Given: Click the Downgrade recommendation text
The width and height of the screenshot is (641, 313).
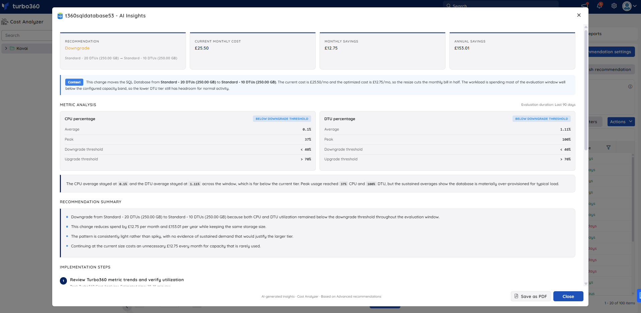Looking at the screenshot, I should [x=77, y=48].
